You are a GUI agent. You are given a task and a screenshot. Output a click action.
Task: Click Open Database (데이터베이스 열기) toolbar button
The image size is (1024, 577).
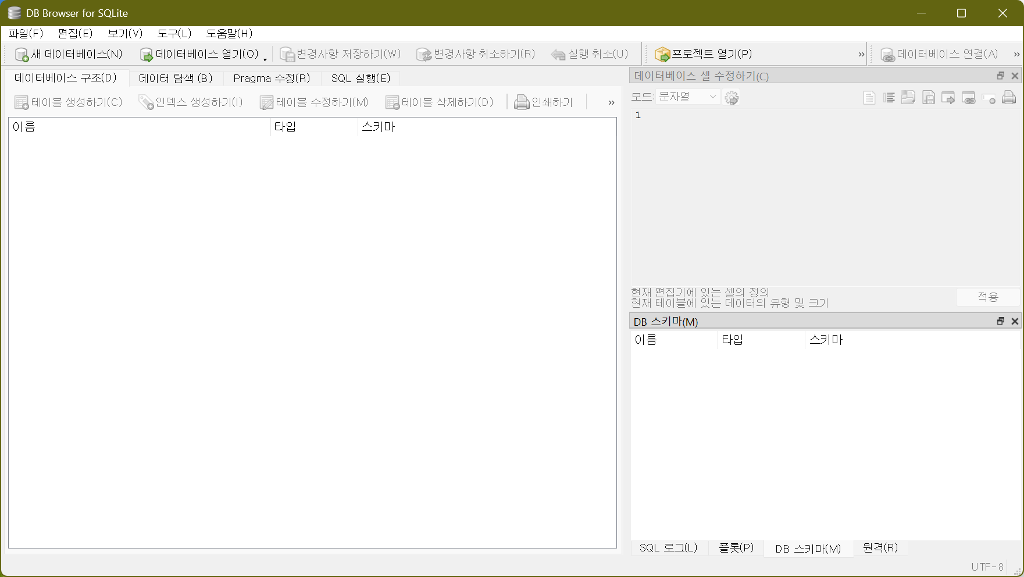click(x=199, y=54)
